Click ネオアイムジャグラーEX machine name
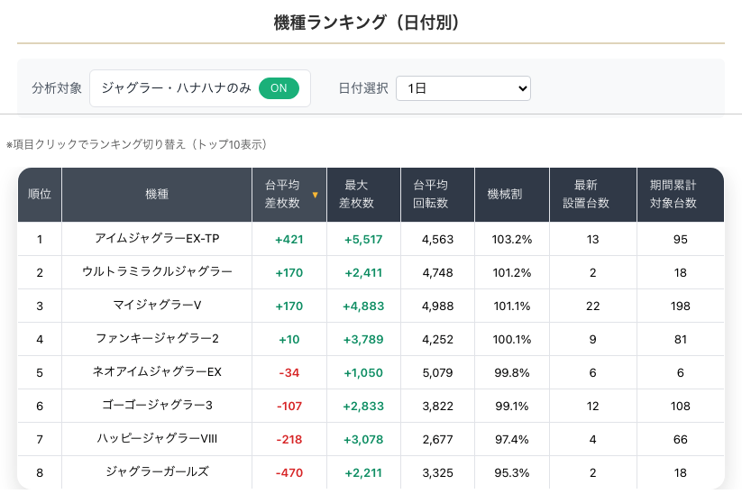Image resolution: width=742 pixels, height=503 pixels. [x=157, y=372]
